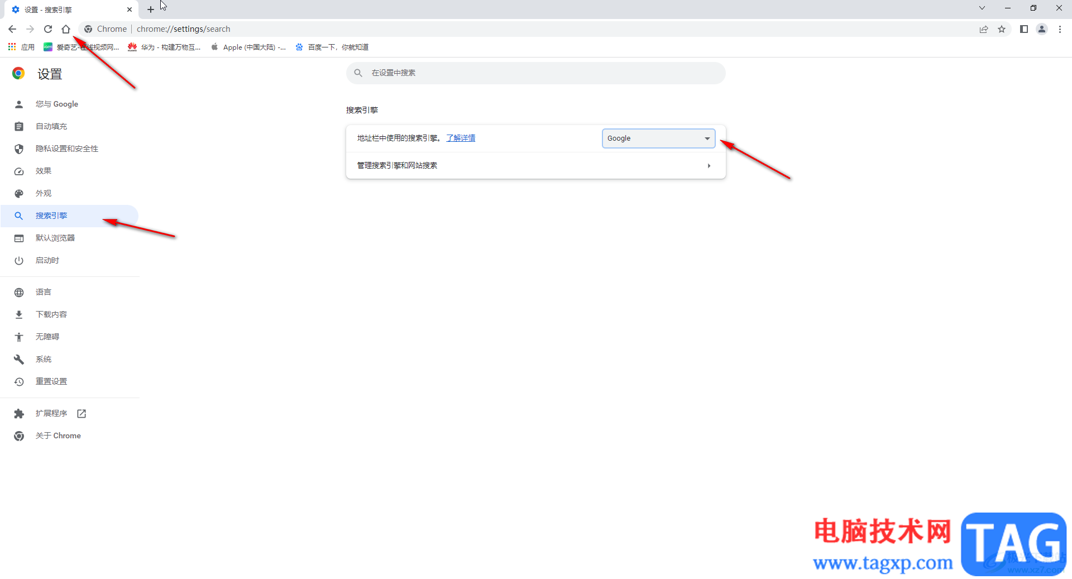Screen dimensions: 1072x579
Task: Select the 搜索引擎 sidebar item
Action: pos(69,216)
